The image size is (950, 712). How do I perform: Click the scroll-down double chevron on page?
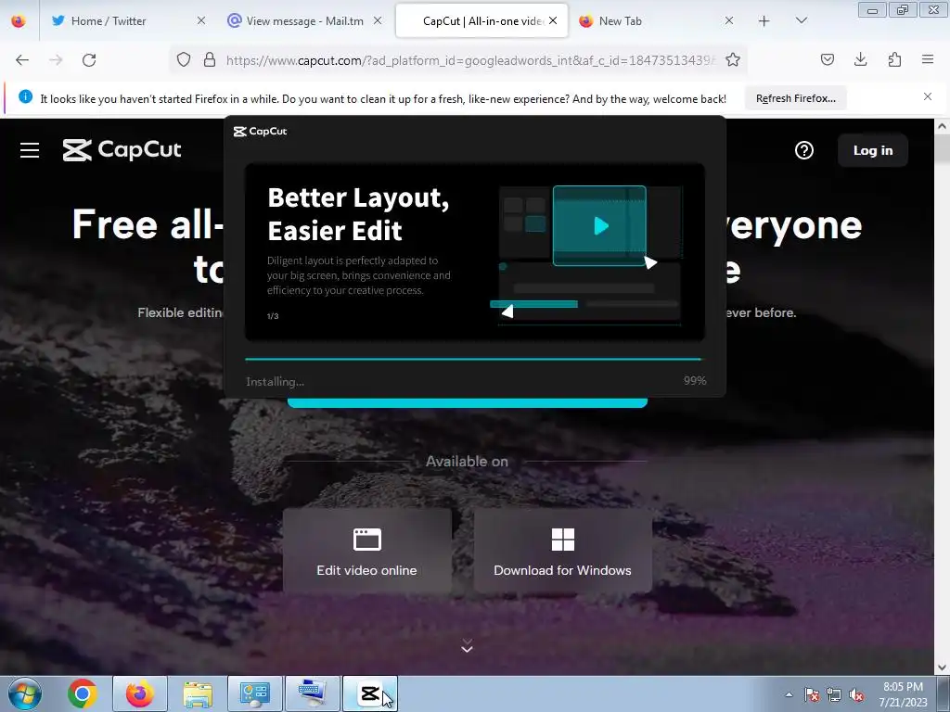467,645
